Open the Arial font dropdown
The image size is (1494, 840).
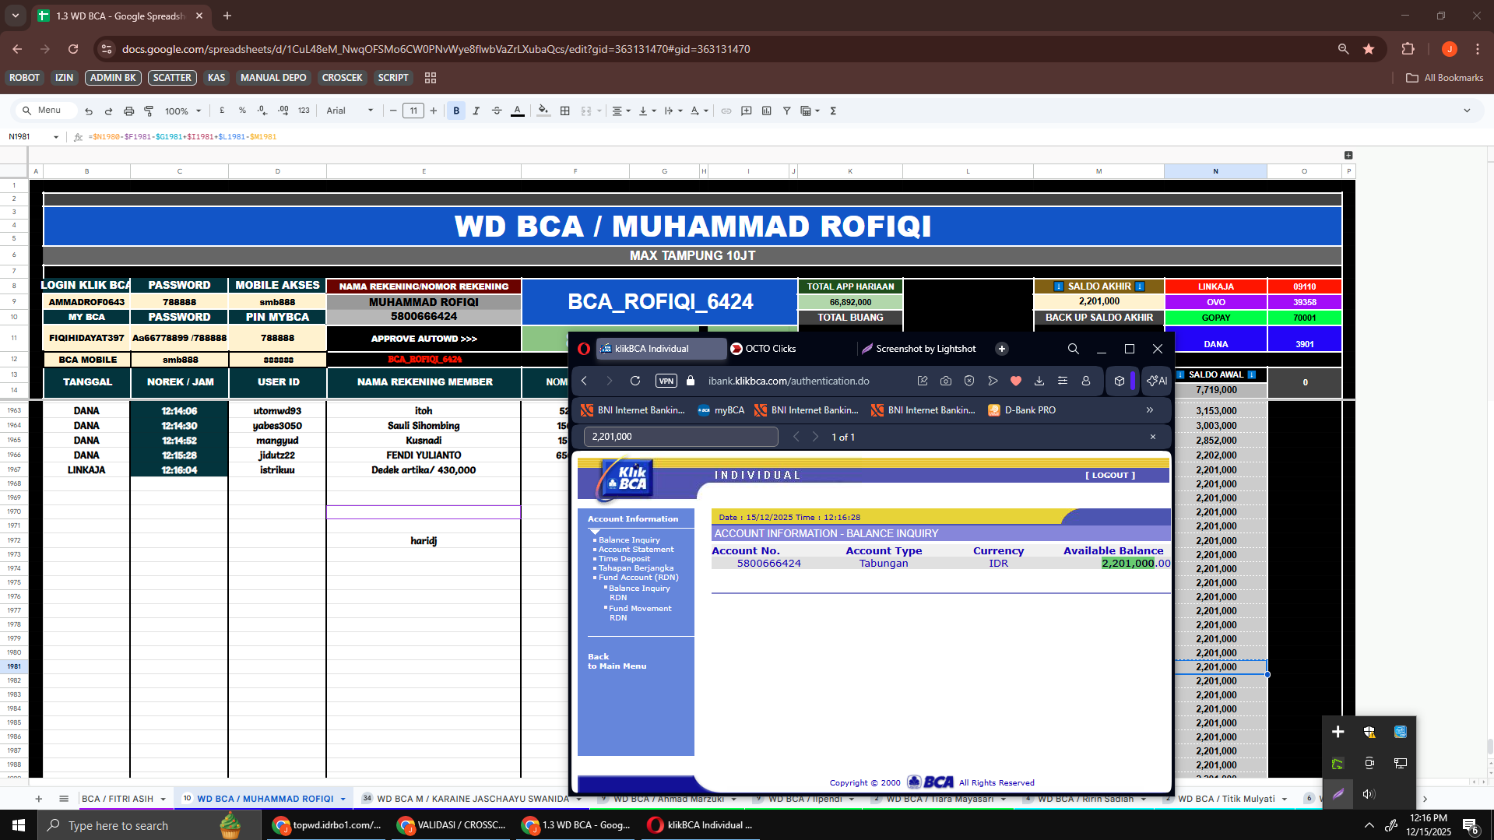tap(350, 111)
